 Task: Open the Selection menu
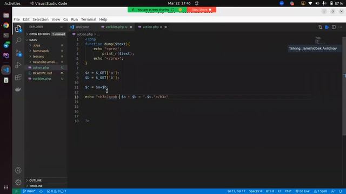click(x=41, y=19)
